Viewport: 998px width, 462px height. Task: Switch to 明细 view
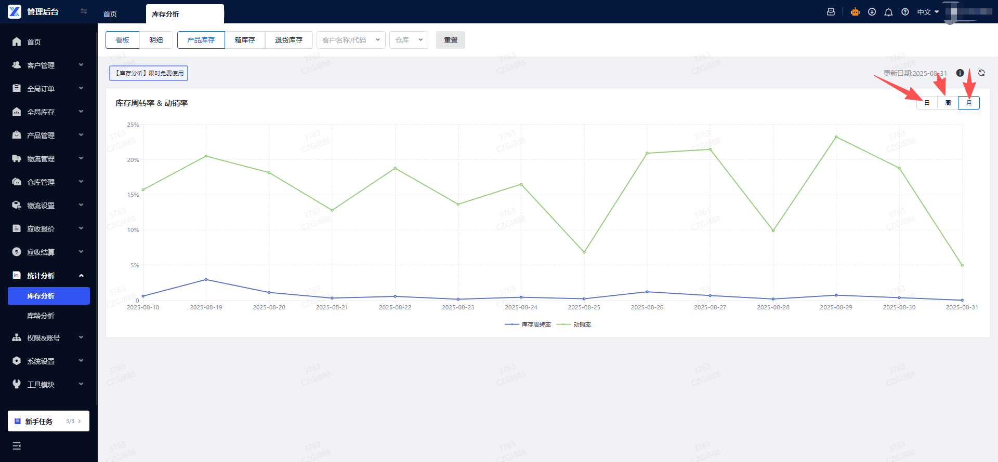pos(156,40)
